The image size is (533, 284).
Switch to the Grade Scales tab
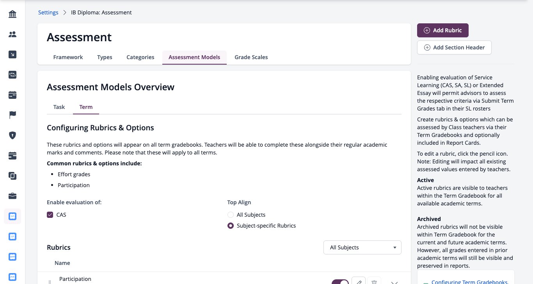[251, 57]
